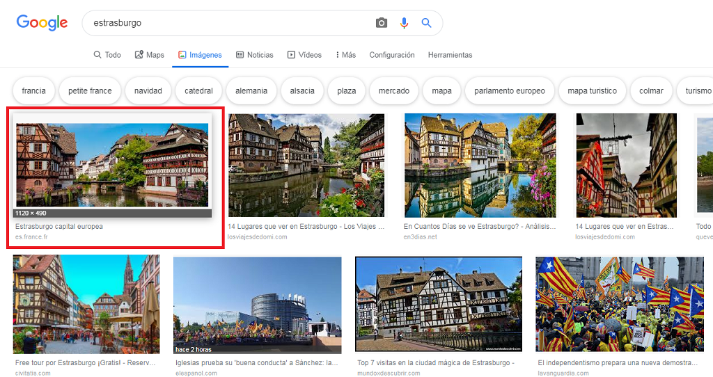Click the mercado filter chip
Image resolution: width=713 pixels, height=377 pixels.
(394, 91)
